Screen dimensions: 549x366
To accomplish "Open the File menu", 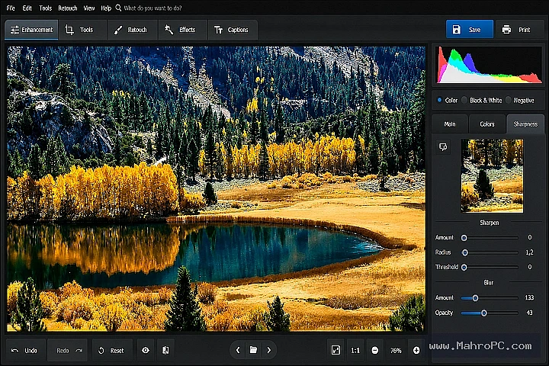I will point(11,8).
